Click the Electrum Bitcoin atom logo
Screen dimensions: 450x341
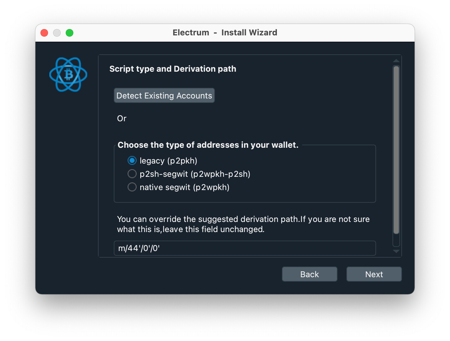click(68, 75)
